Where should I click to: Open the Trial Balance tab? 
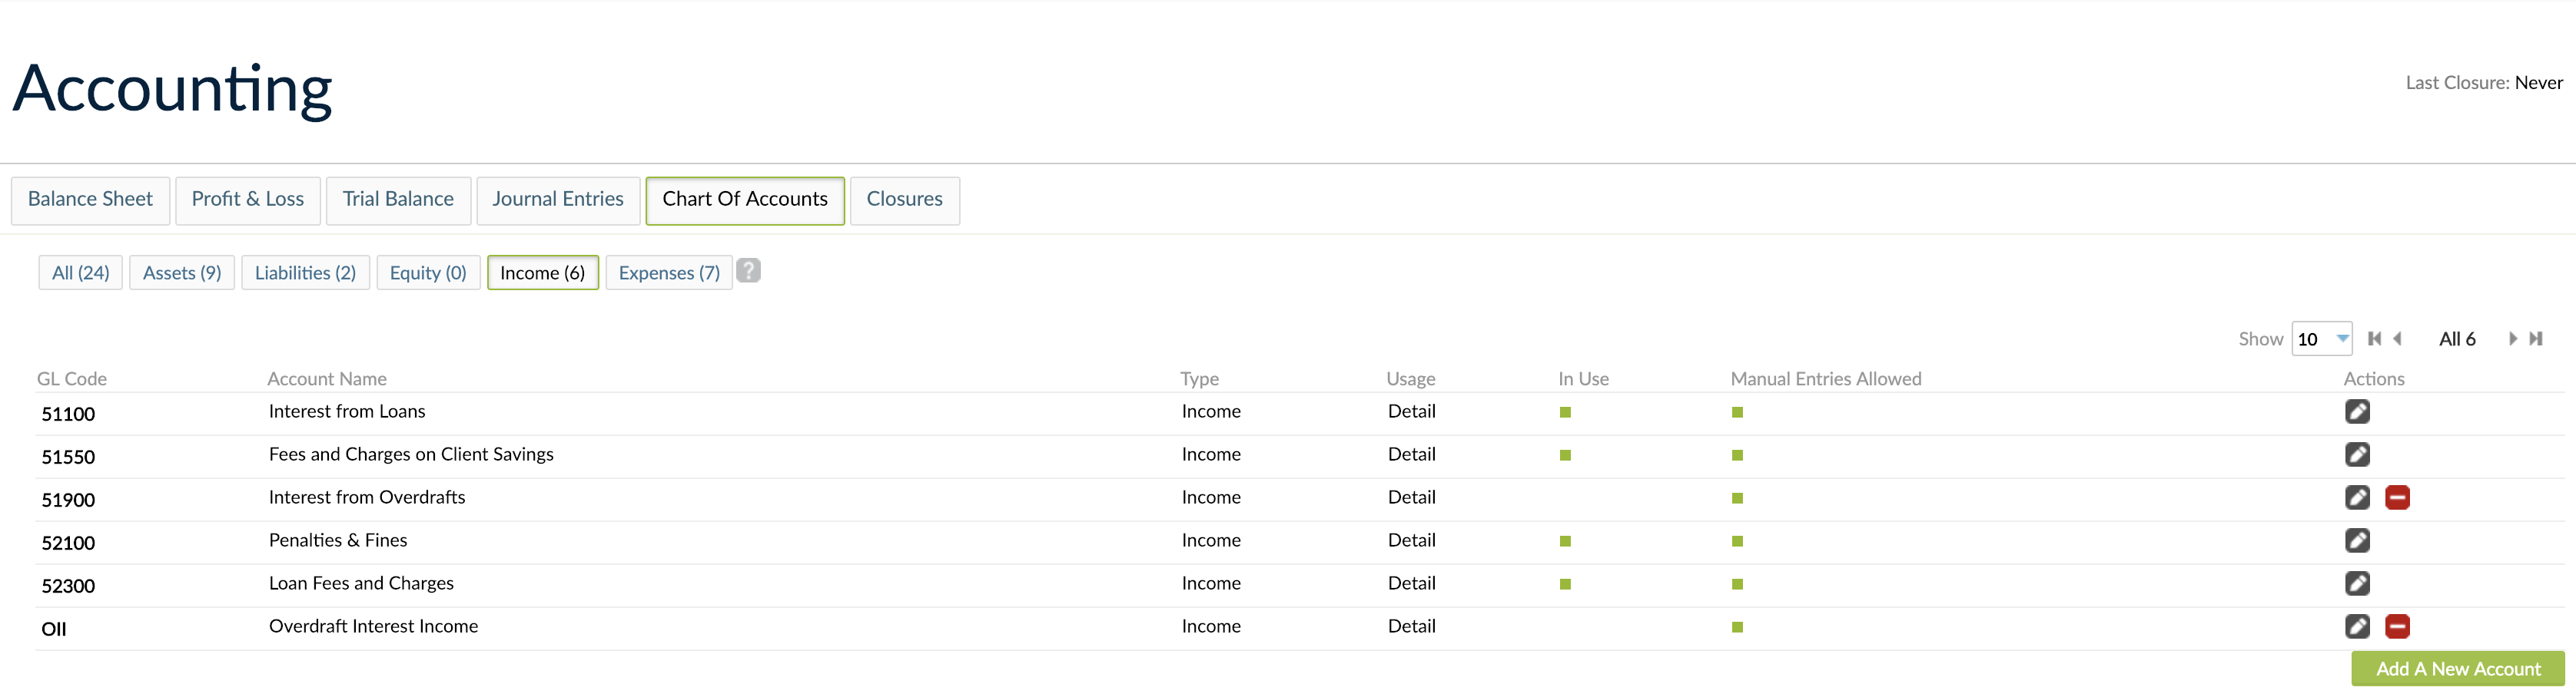[x=398, y=200]
